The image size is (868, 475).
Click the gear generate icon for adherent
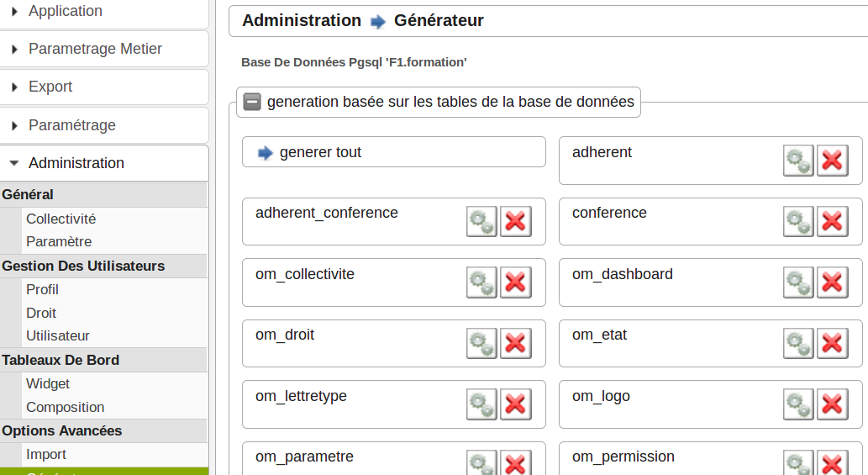click(x=798, y=161)
